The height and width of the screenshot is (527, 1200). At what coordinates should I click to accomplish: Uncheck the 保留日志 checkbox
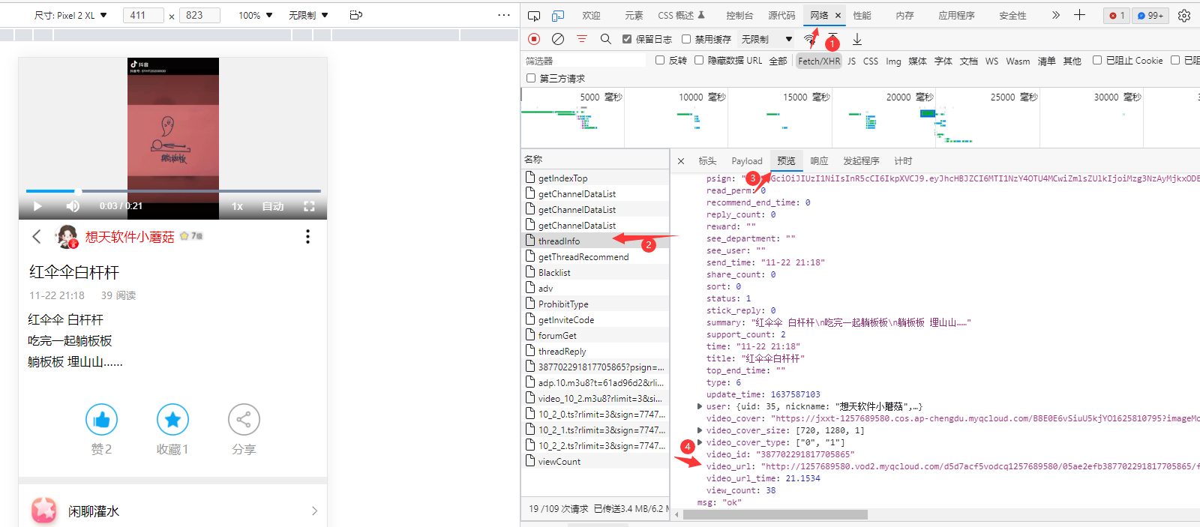627,39
